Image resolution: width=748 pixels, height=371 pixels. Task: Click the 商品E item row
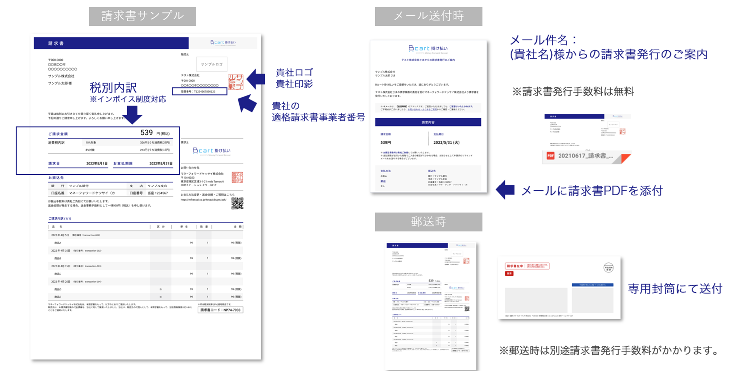[146, 297]
